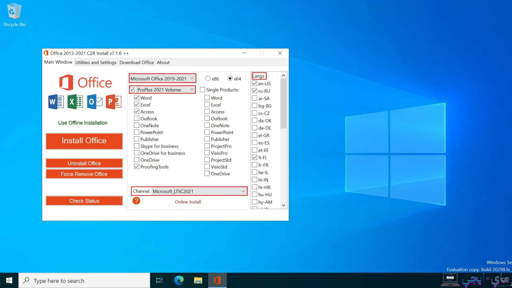Expand the ProPlus 2021 Volume edition dropdown
512x288 pixels.
(165, 90)
